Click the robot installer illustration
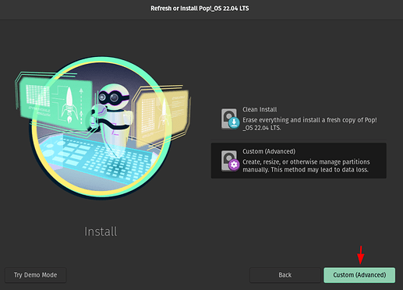Viewport: 403px width, 290px height. pyautogui.click(x=103, y=128)
